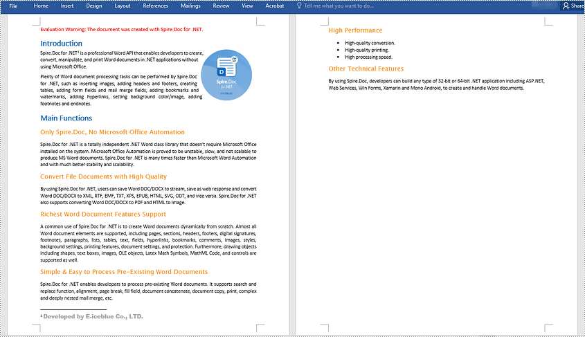Click heading Only Spire.Doc, No Microsoft Office Automation
The image size is (585, 337).
pyautogui.click(x=112, y=132)
